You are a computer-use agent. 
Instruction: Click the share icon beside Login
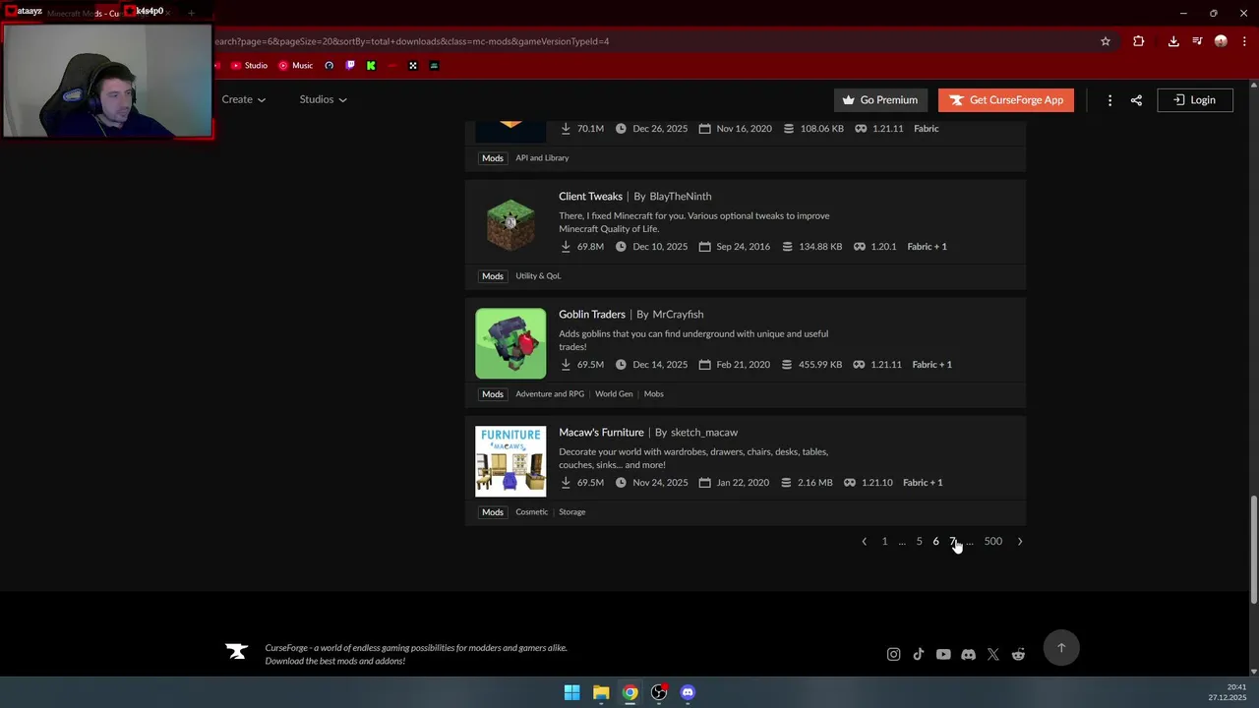tap(1136, 100)
